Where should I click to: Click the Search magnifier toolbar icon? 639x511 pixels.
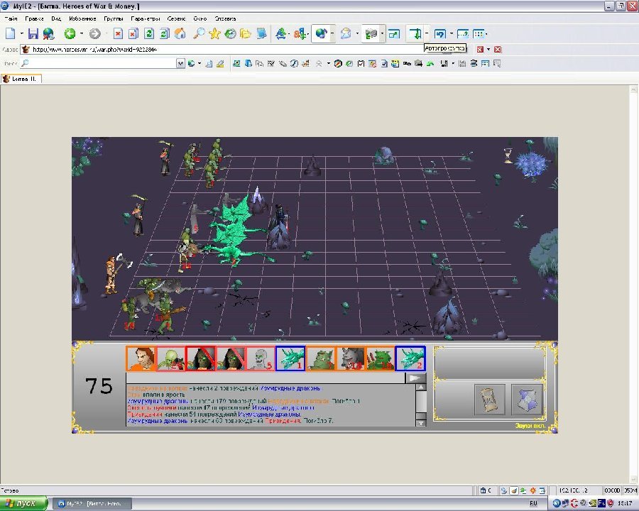199,34
